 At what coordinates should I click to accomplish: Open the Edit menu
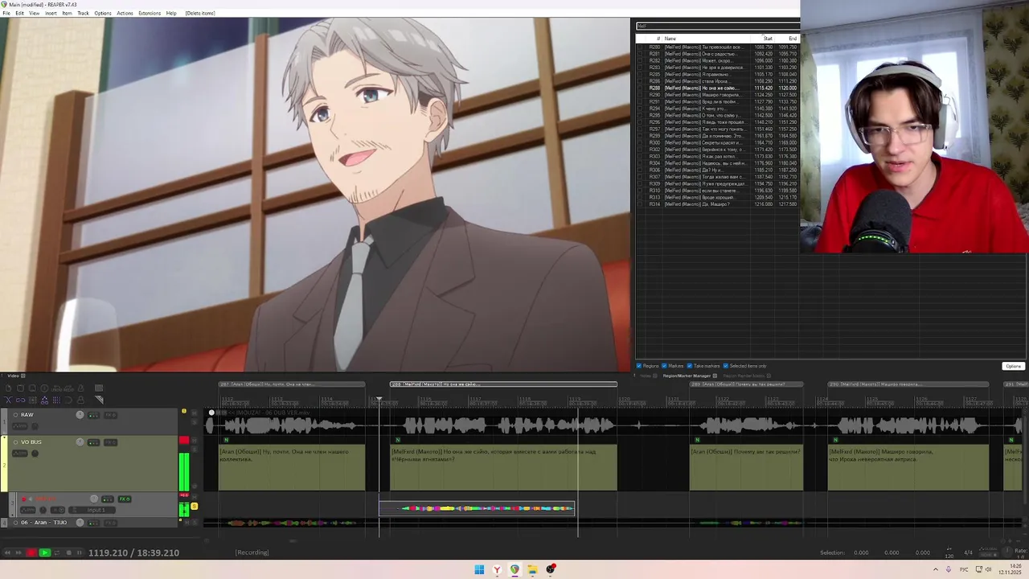[x=19, y=13]
